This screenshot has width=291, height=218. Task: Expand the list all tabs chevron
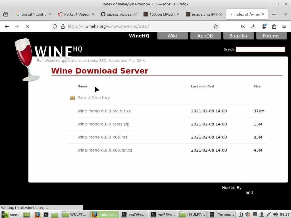tap(285, 14)
